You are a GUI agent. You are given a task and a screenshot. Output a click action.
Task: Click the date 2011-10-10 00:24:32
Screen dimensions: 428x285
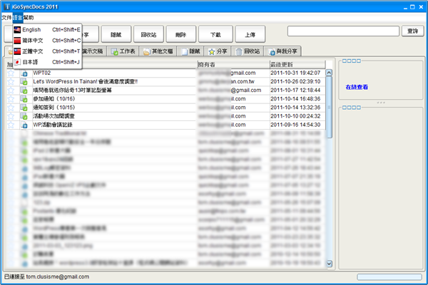point(295,116)
